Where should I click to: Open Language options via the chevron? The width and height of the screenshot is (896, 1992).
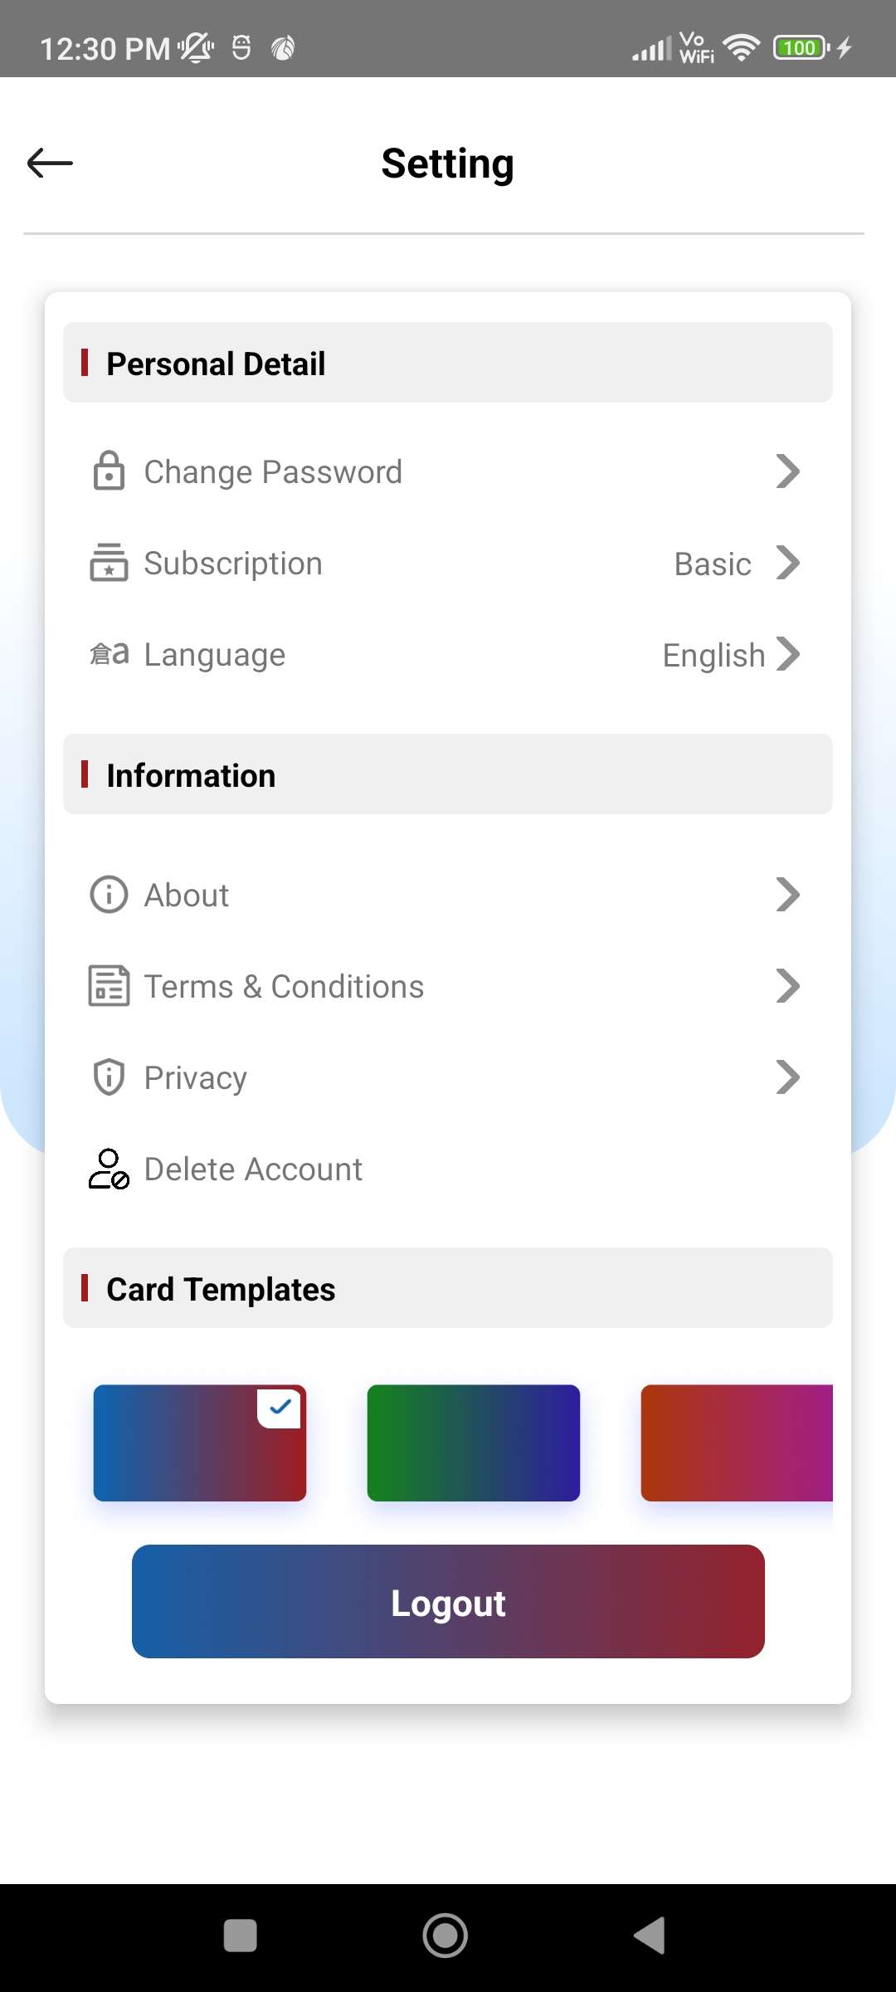(x=787, y=654)
